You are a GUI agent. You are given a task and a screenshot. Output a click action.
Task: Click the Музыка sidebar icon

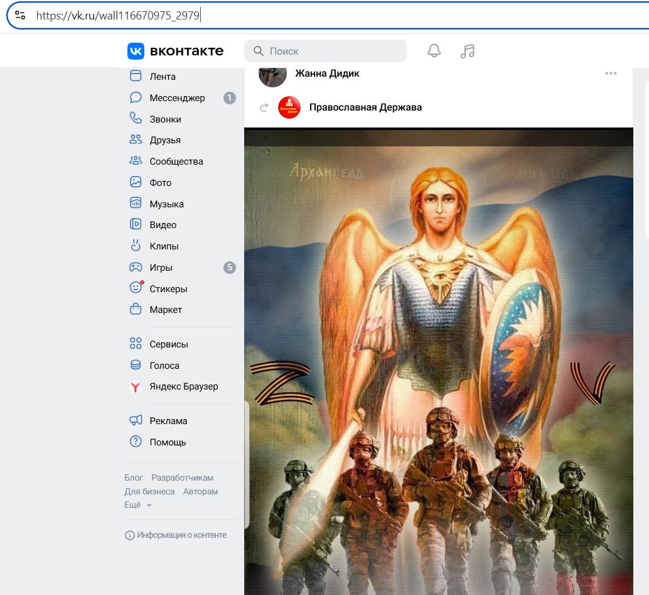point(136,203)
